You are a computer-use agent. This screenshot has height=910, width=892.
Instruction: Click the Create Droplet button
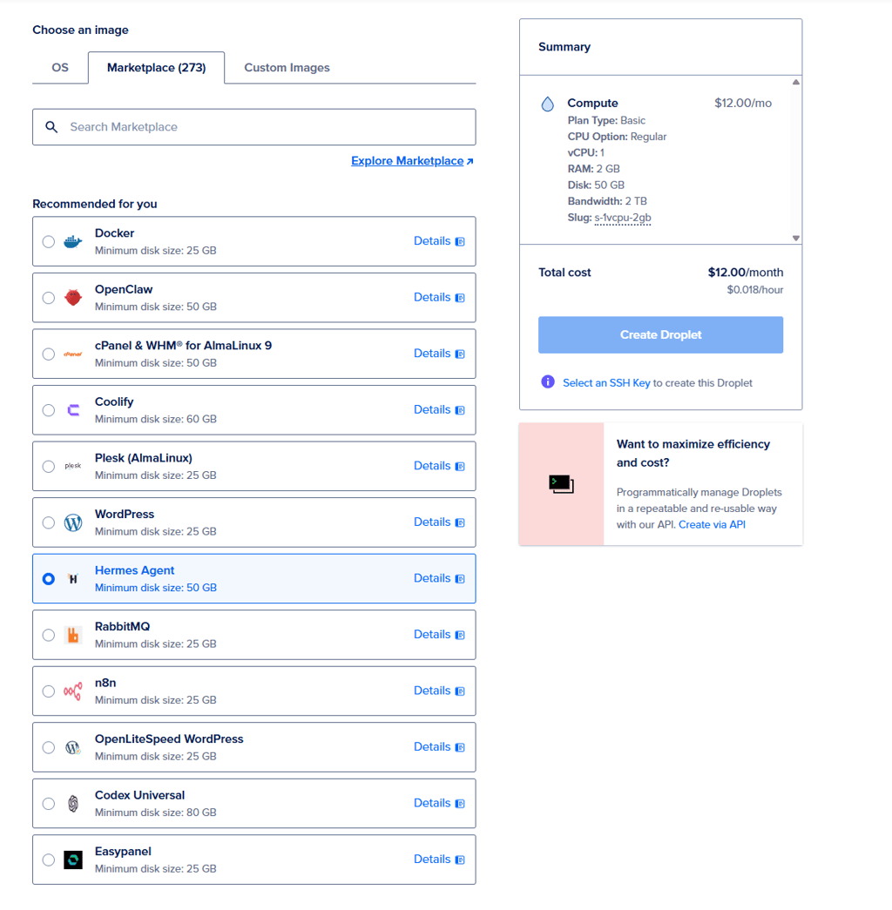point(660,334)
